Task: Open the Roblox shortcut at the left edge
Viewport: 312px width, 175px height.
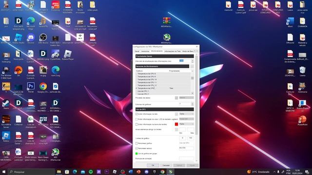Action: [6, 137]
